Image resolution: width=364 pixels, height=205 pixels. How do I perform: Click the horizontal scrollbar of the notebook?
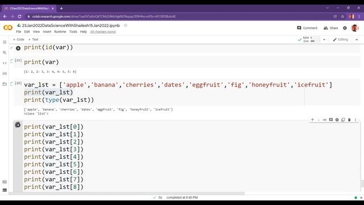[x=127, y=194]
